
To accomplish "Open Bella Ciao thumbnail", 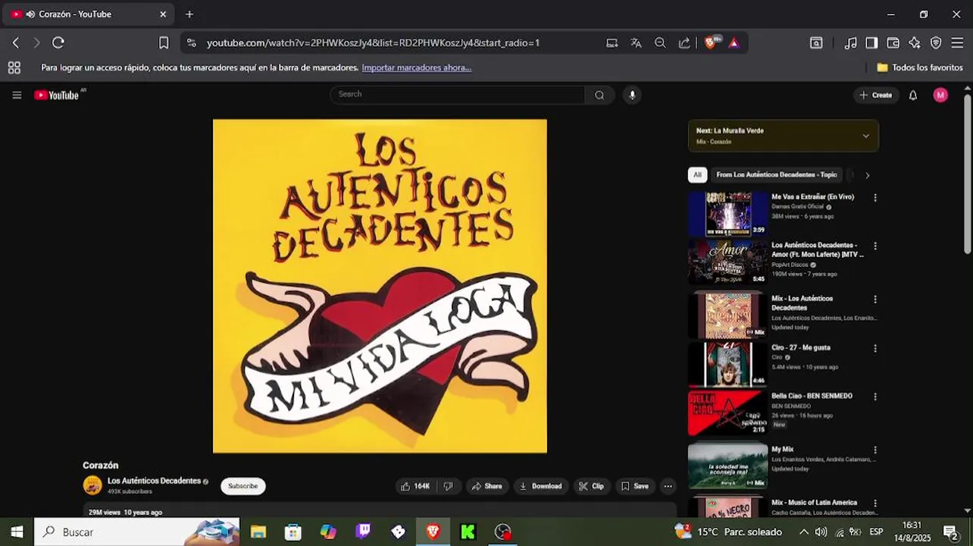I will pos(727,413).
